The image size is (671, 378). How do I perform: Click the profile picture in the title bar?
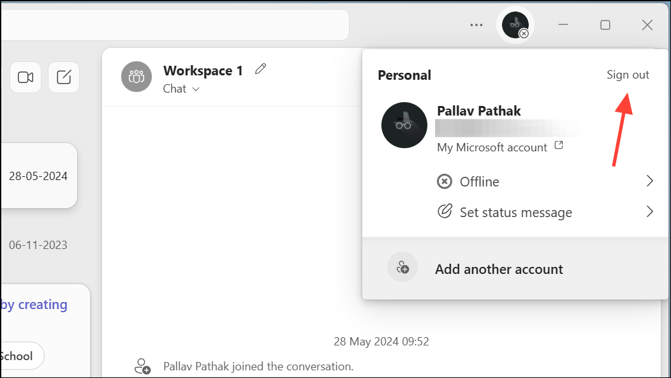515,24
